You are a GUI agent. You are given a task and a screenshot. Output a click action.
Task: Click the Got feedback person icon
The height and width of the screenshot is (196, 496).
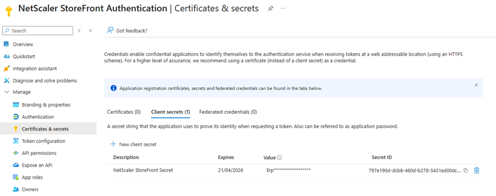pyautogui.click(x=110, y=30)
